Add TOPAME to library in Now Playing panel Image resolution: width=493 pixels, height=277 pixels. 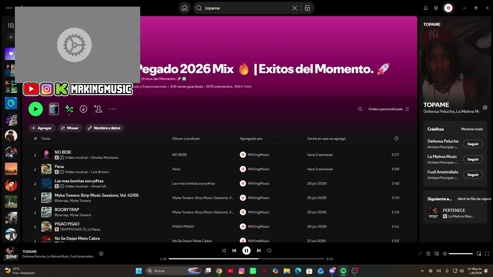[485, 107]
